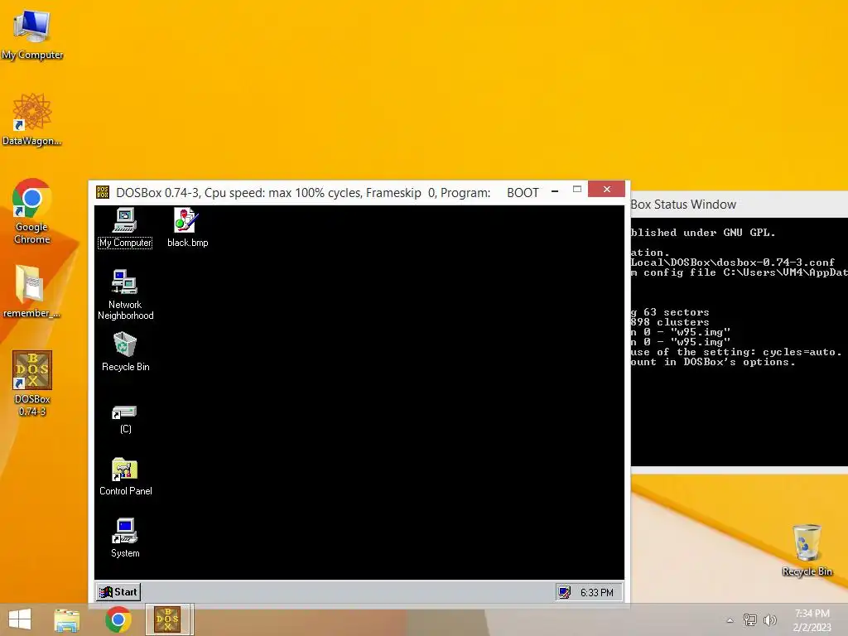Image resolution: width=848 pixels, height=636 pixels.
Task: Show hidden tray icons arrow
Action: [x=730, y=620]
